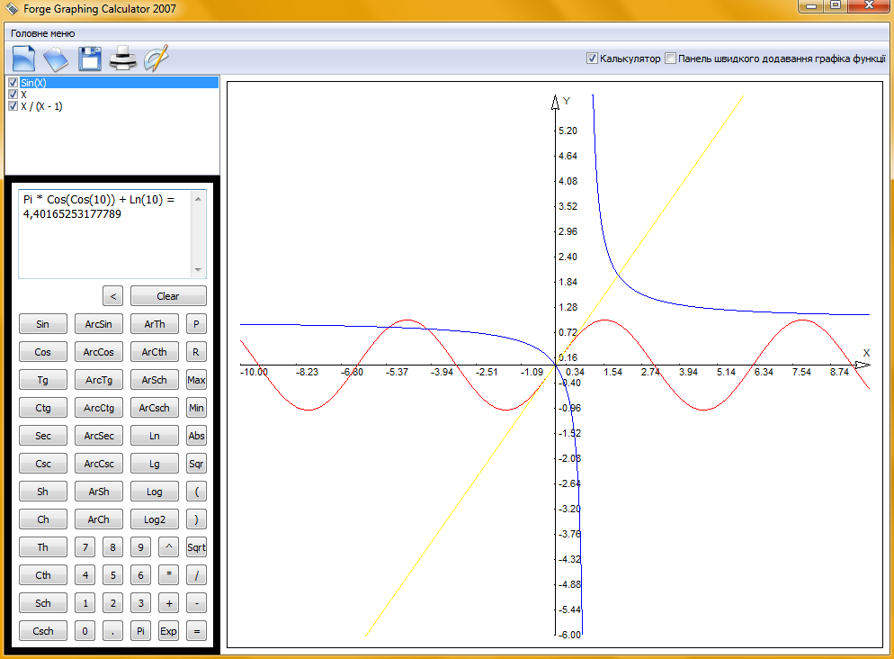Click the divide '/' button
Viewport: 894px width, 659px height.
pyautogui.click(x=196, y=575)
